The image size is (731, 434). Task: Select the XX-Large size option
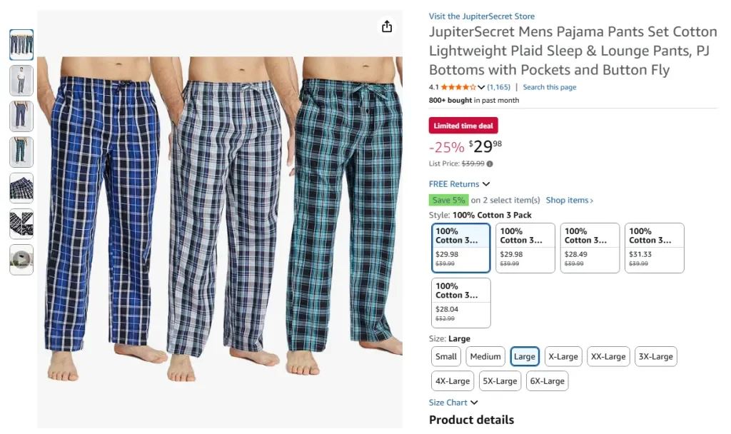pyautogui.click(x=608, y=356)
